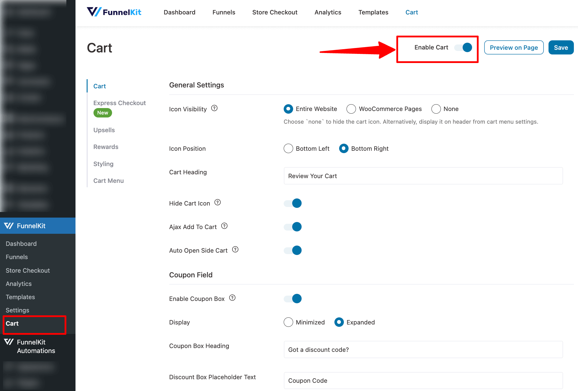Screen dimensions: 578x391
Task: Click FunnelKit sidebar menu icon
Action: (9, 226)
